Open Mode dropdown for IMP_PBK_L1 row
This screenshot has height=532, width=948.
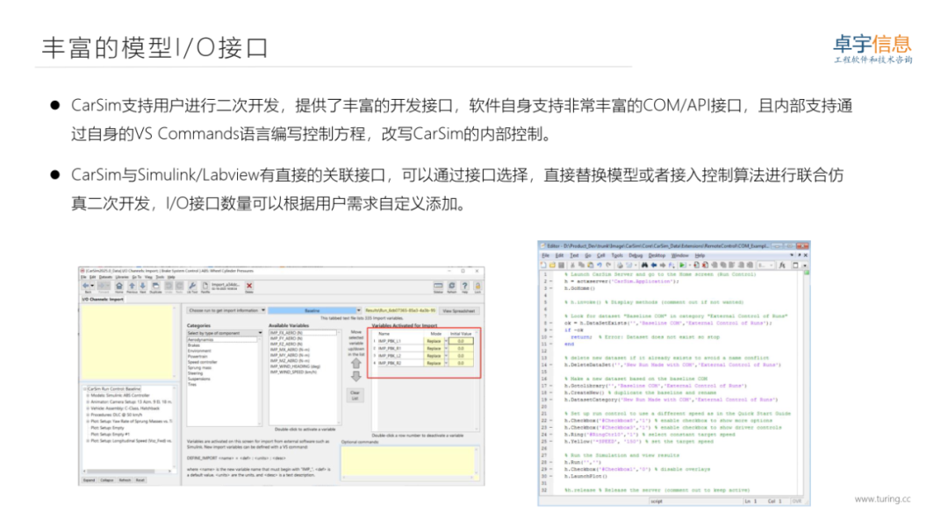click(446, 341)
